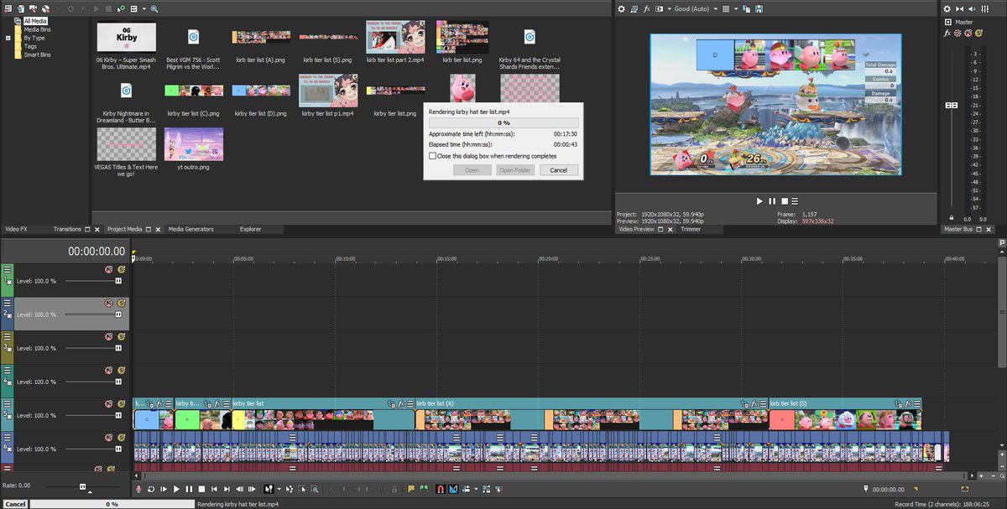Click Go to Start in timeline transport
This screenshot has height=509, width=1007.
(x=214, y=489)
